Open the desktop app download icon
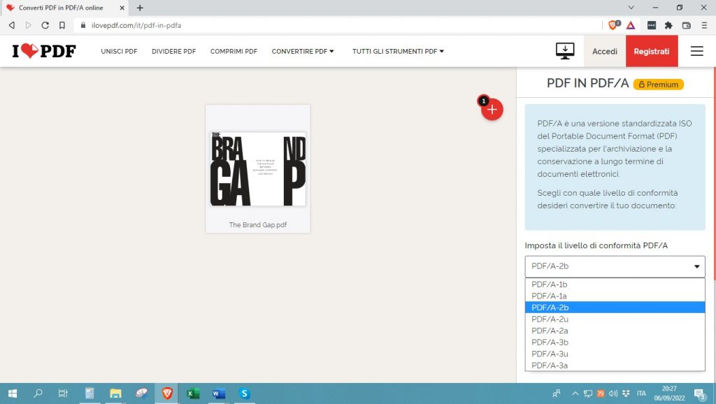The height and width of the screenshot is (404, 716). point(564,51)
